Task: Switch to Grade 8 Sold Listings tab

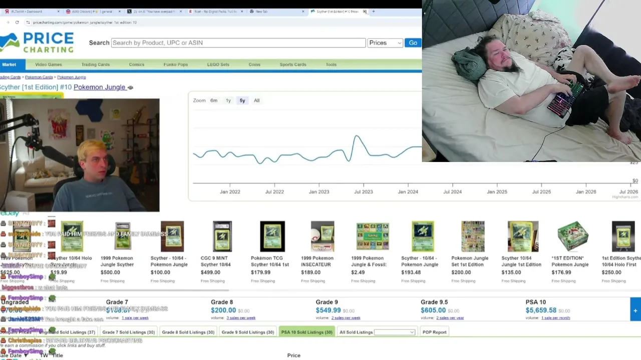Action: (x=188, y=332)
